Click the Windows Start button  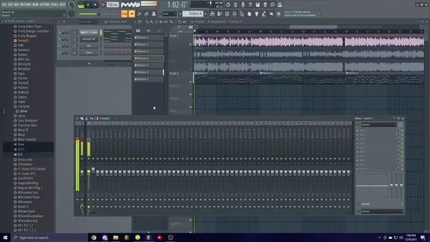5,237
